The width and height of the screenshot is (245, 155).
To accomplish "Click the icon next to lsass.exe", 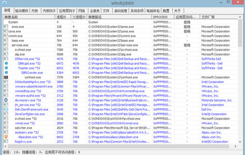I will click(6, 40).
